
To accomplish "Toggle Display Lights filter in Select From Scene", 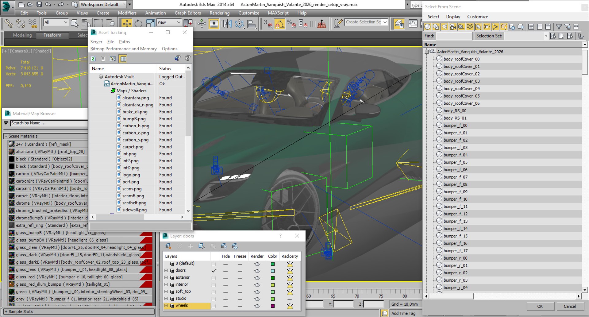I will [444, 27].
